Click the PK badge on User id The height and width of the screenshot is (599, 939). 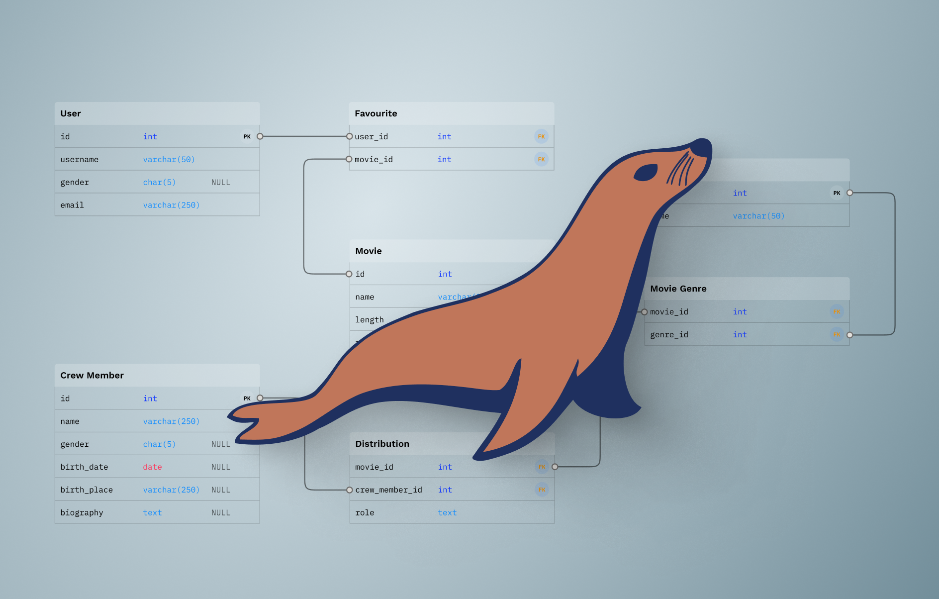pyautogui.click(x=247, y=136)
